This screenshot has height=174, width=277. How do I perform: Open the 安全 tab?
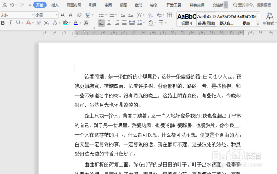pos(154,5)
